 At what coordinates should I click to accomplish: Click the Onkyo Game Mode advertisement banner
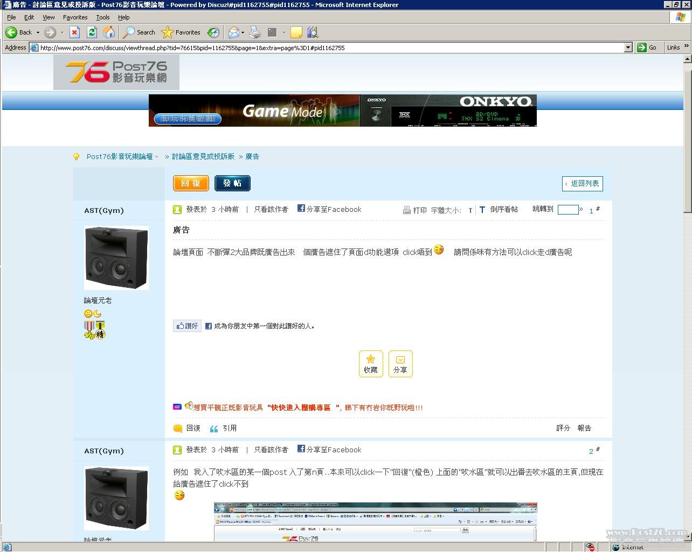343,111
